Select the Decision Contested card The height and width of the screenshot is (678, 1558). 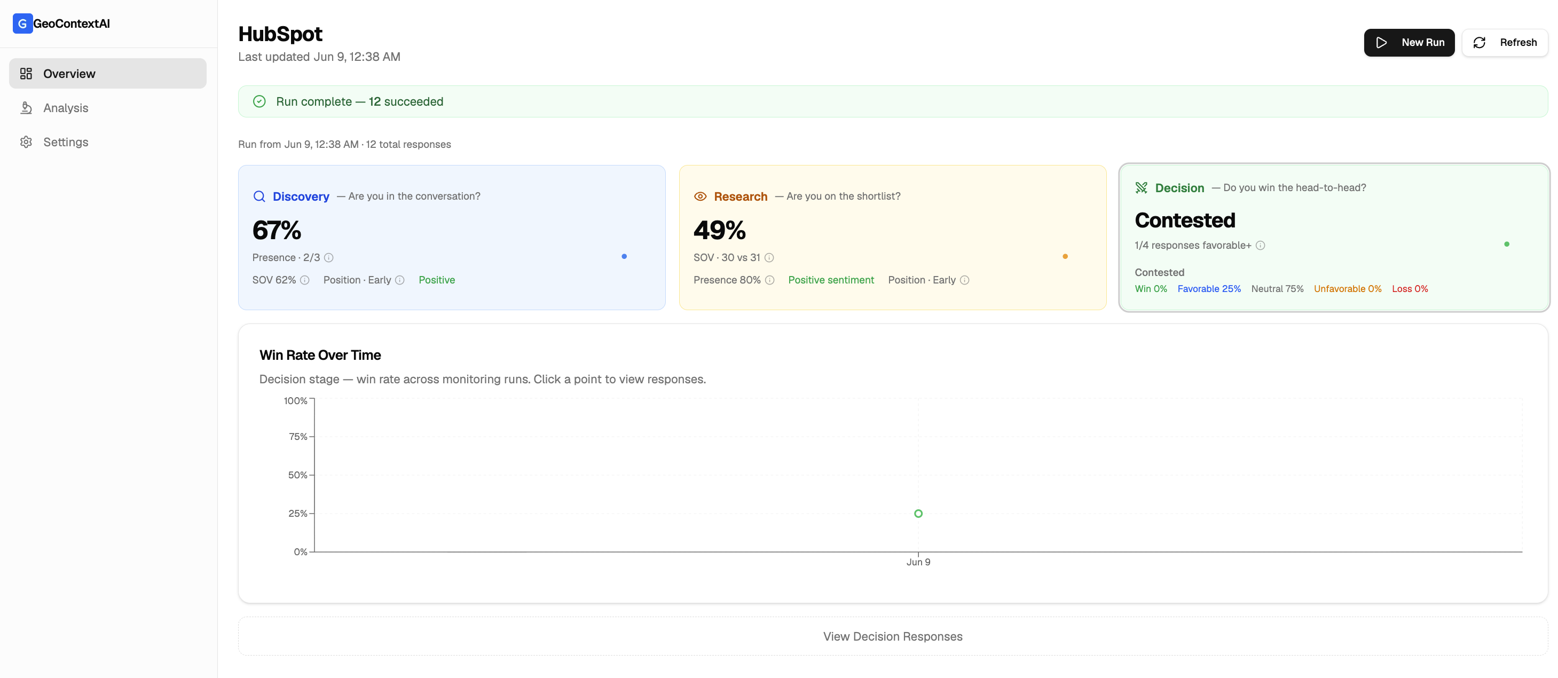click(1334, 238)
